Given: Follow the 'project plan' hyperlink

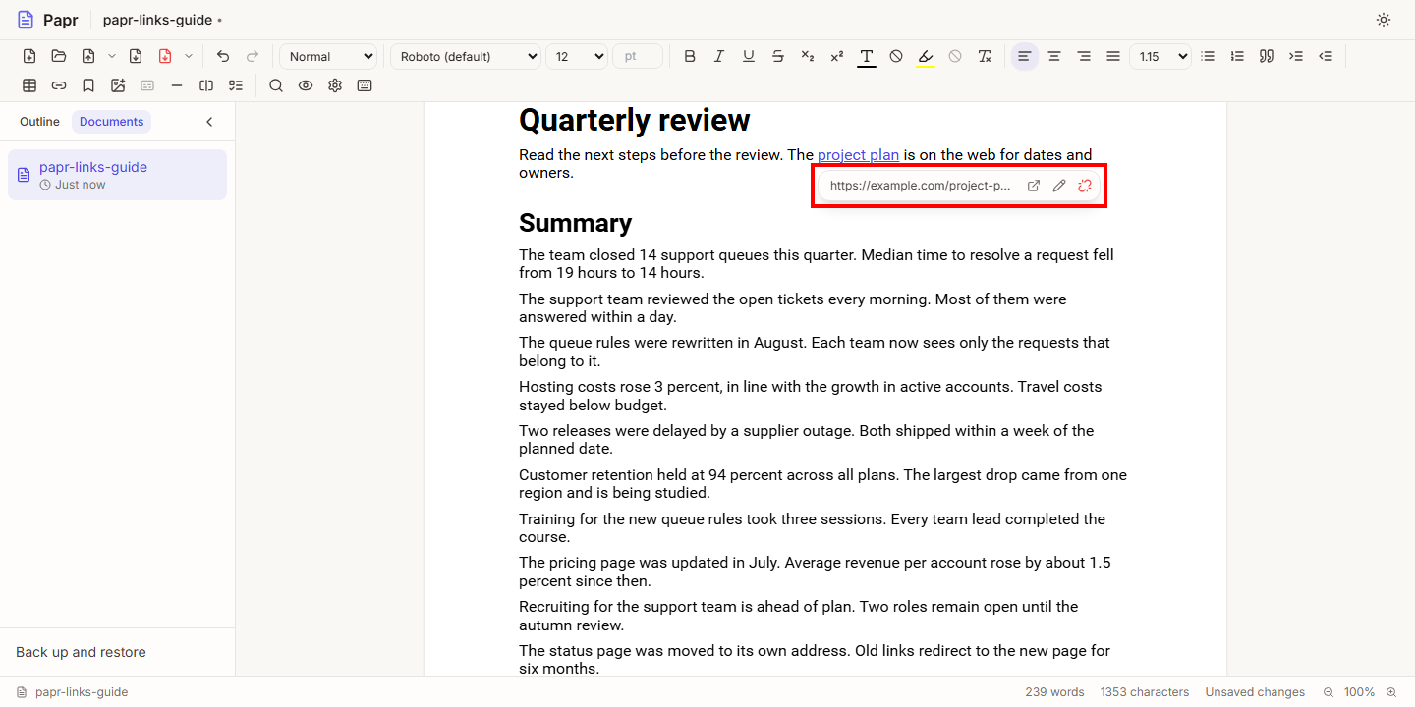Looking at the screenshot, I should point(858,154).
